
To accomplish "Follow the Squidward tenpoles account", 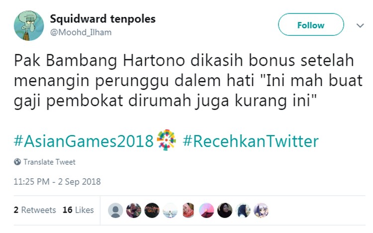I will tap(311, 25).
